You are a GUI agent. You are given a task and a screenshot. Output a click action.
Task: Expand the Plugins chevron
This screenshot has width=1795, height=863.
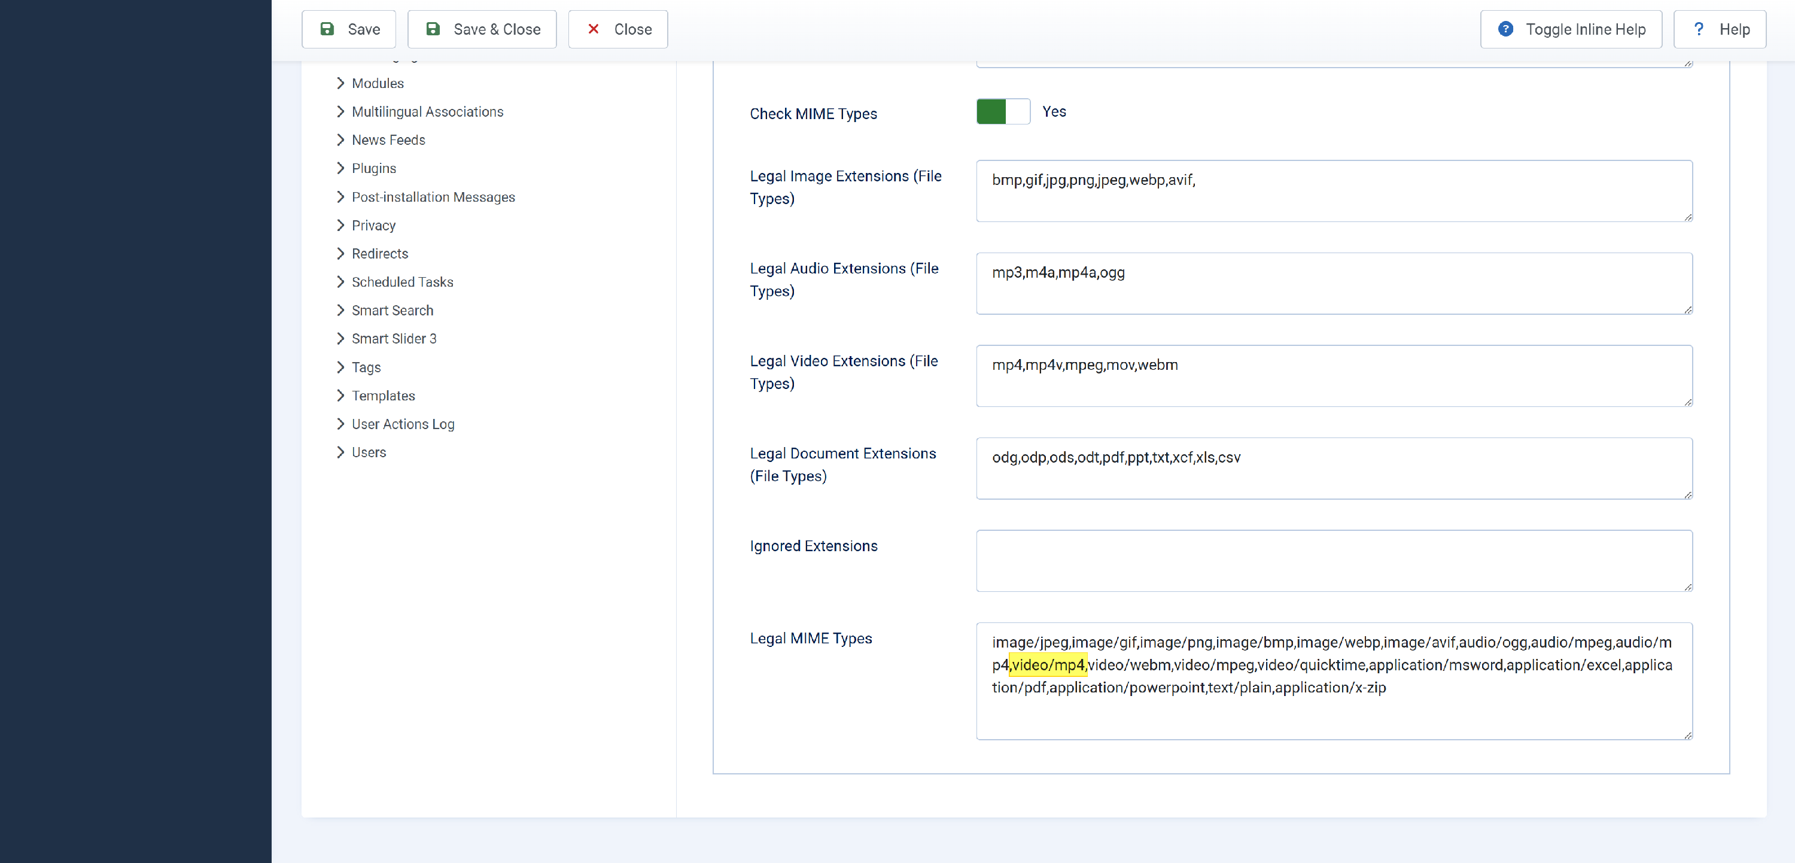click(340, 168)
